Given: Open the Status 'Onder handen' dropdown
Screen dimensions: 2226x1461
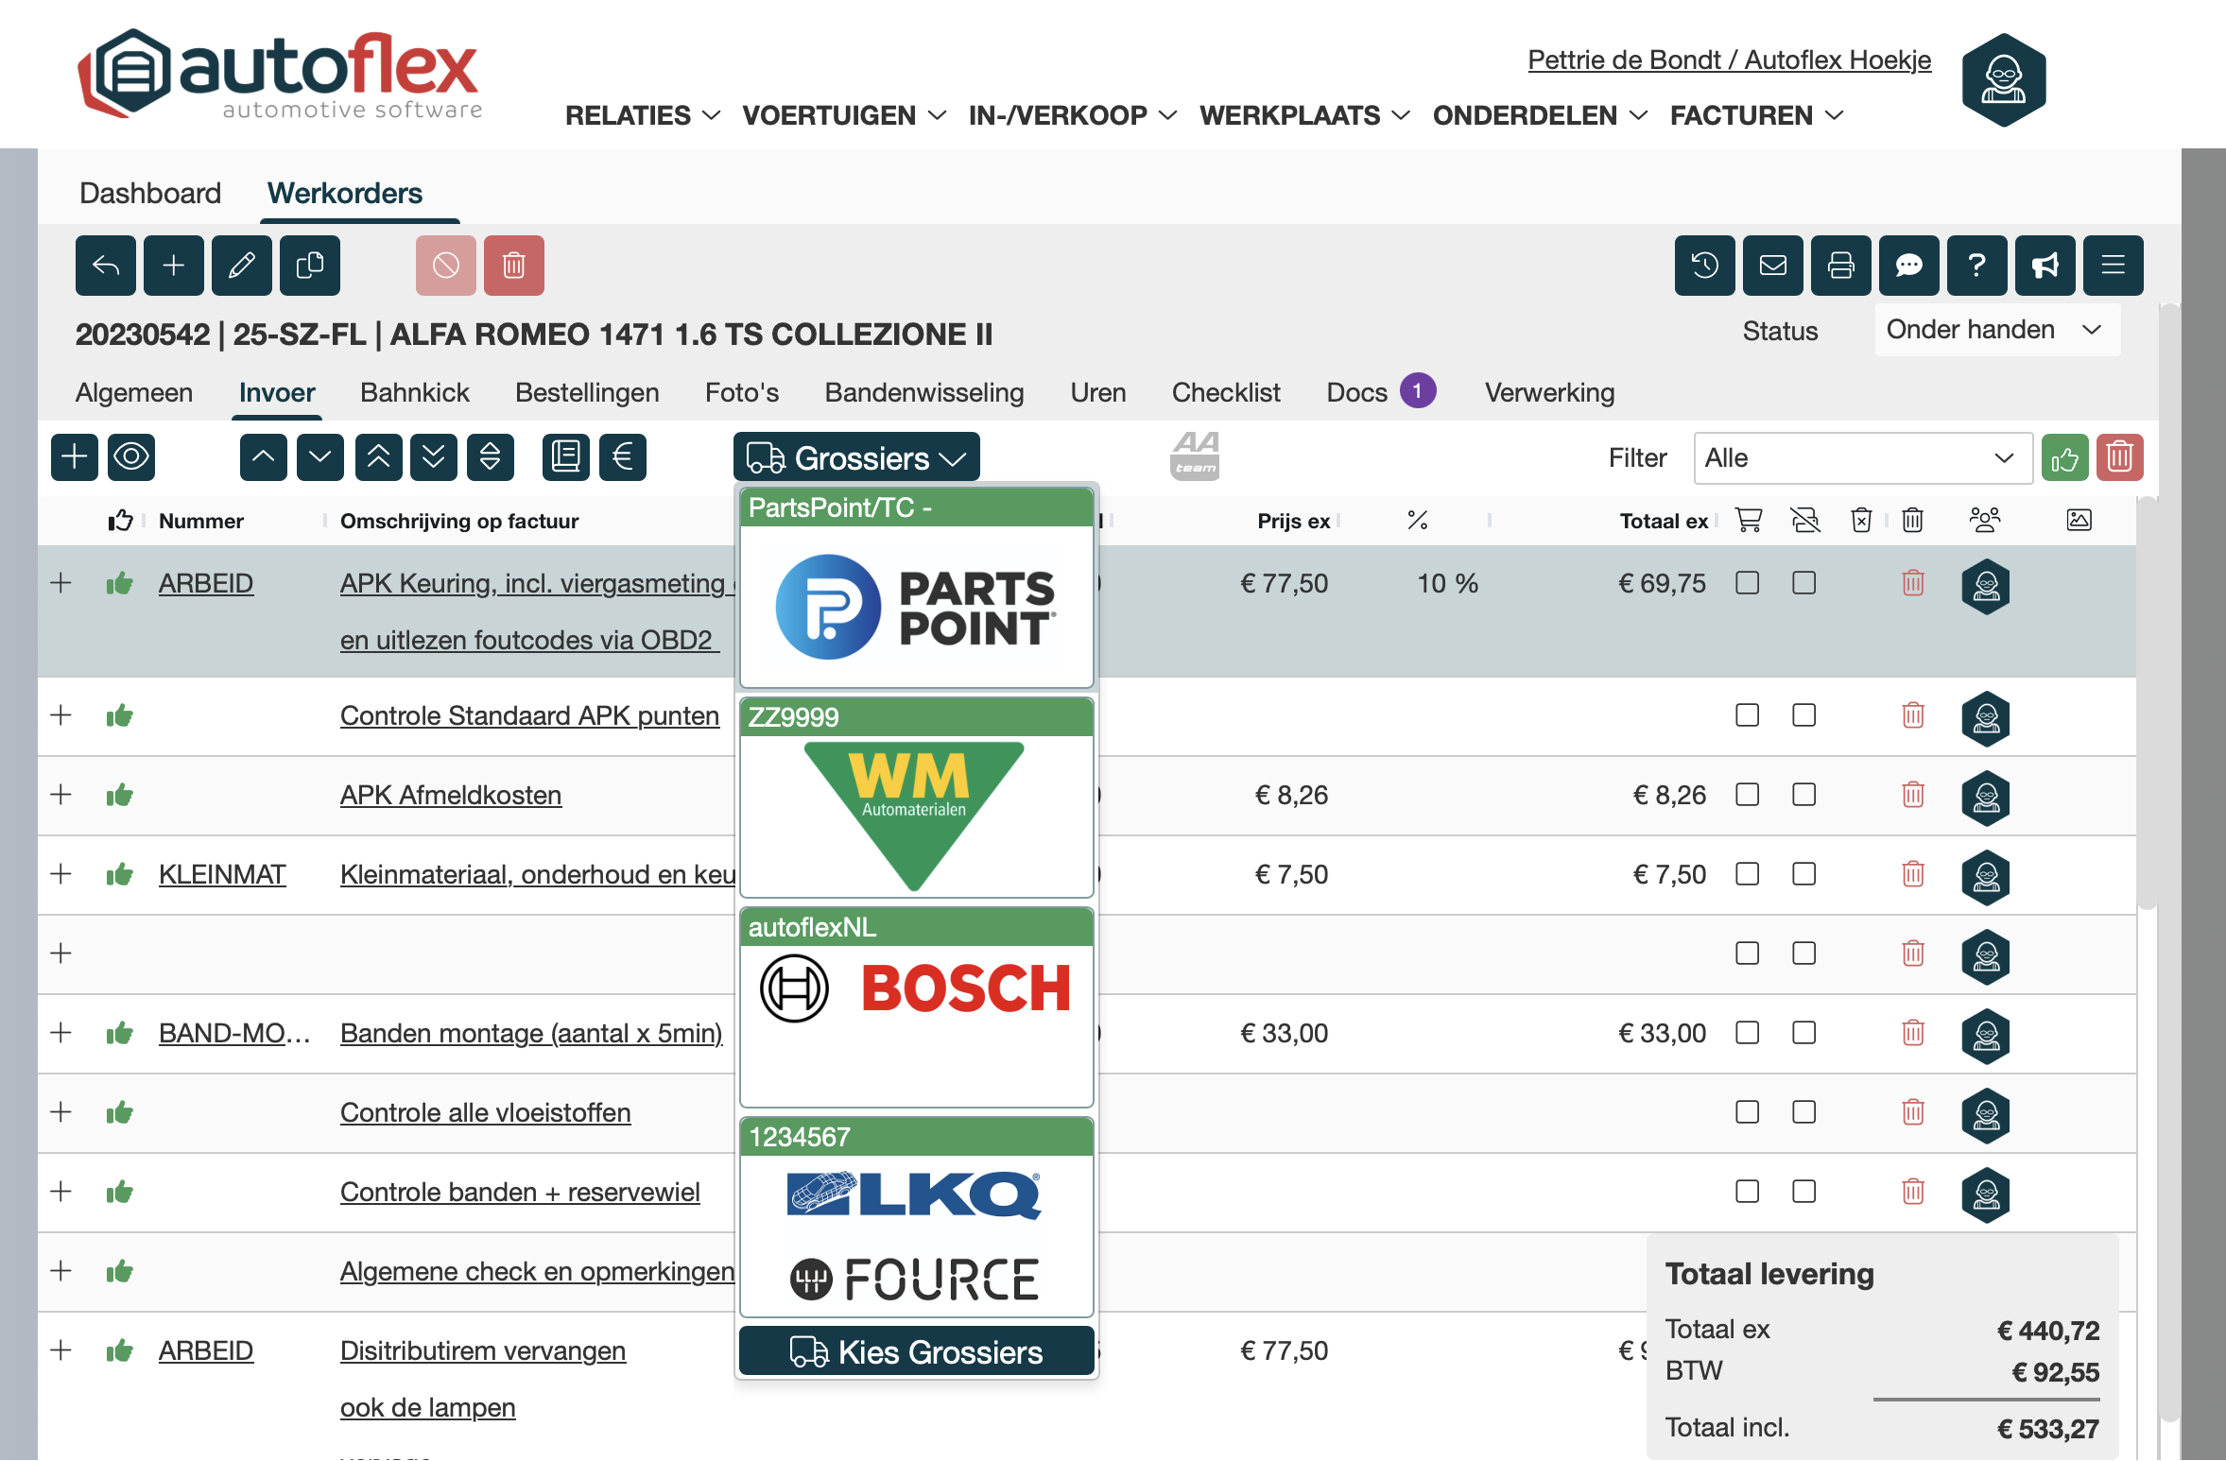Looking at the screenshot, I should [x=1996, y=330].
